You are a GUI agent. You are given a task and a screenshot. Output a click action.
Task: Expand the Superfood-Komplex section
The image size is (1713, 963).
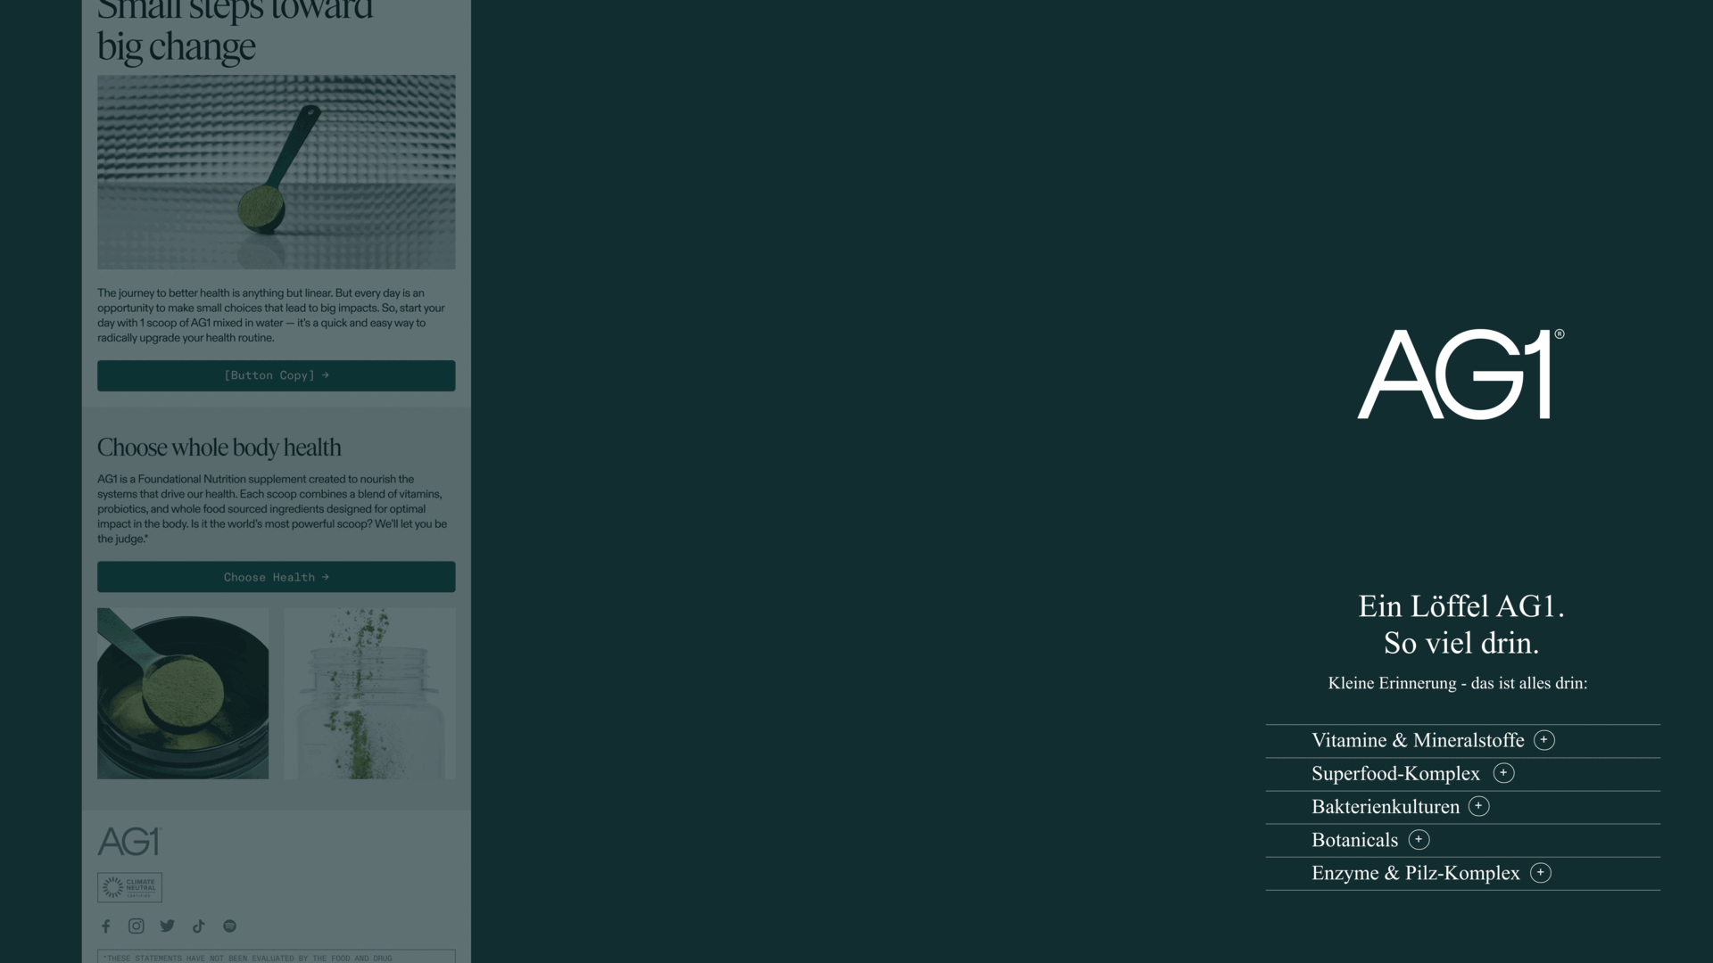coord(1503,773)
